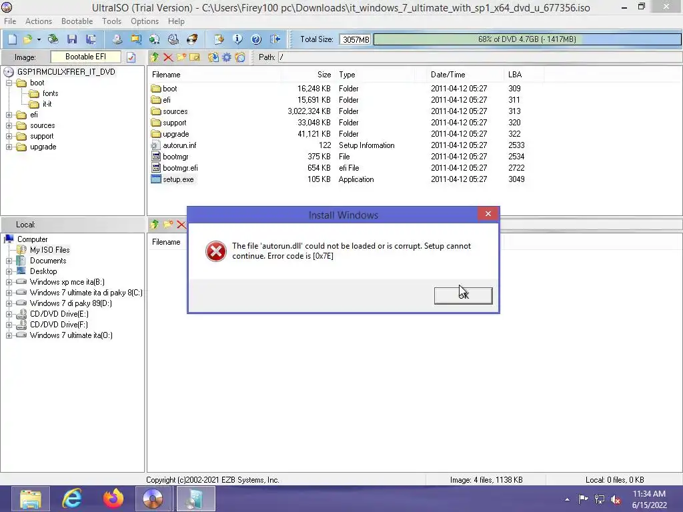Expand the sources folder in tree
The image size is (683, 512).
tap(9, 126)
